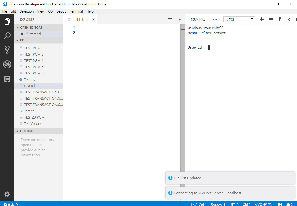Change indentation via Spaces: 4
The width and height of the screenshot is (297, 206).
point(218,205)
